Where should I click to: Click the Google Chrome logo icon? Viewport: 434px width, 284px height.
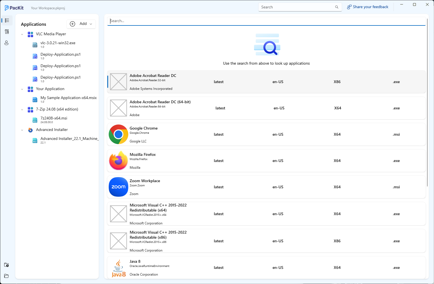pos(118,134)
